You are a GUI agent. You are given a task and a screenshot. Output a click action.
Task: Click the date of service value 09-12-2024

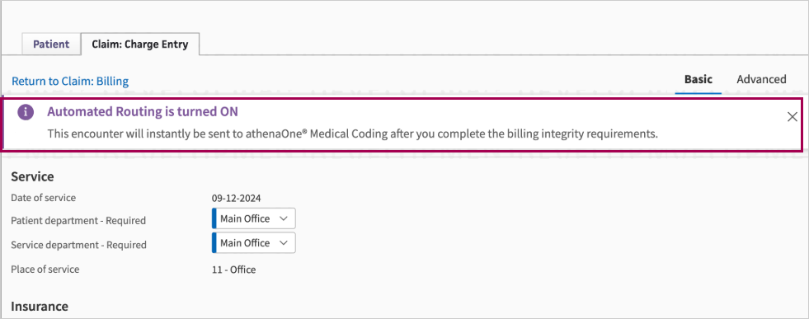click(237, 198)
